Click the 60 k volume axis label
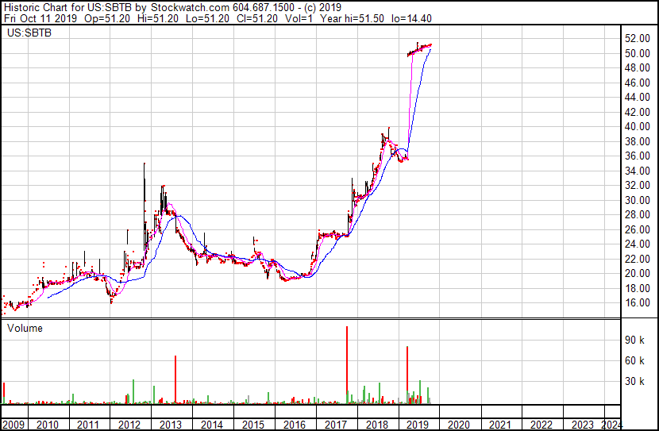 pos(634,360)
